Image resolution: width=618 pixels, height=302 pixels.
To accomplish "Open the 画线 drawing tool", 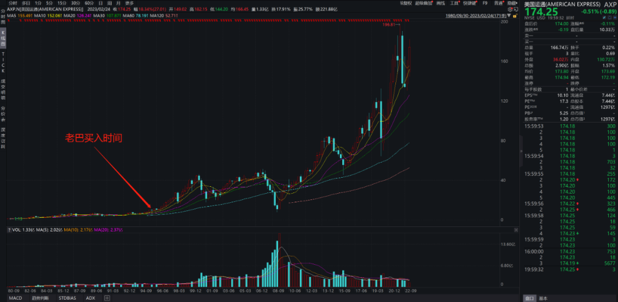I will [441, 3].
